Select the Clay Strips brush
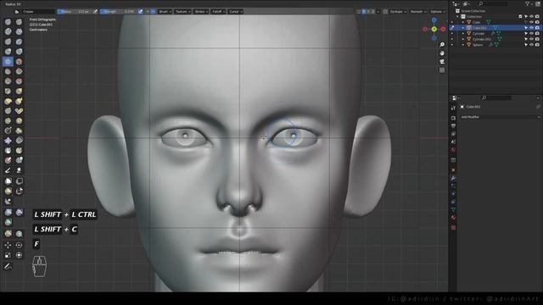Image resolution: width=543 pixels, height=305 pixels. [x=19, y=31]
